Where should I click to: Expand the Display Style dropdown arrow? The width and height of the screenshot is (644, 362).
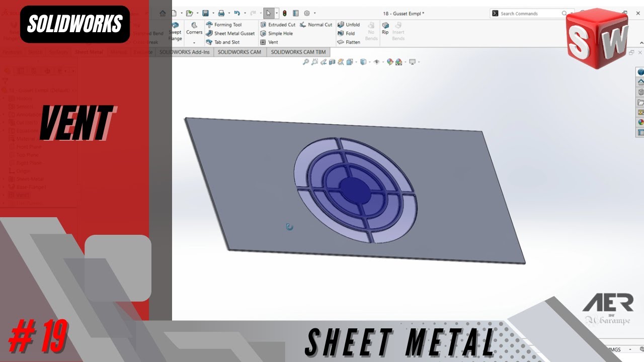[370, 62]
